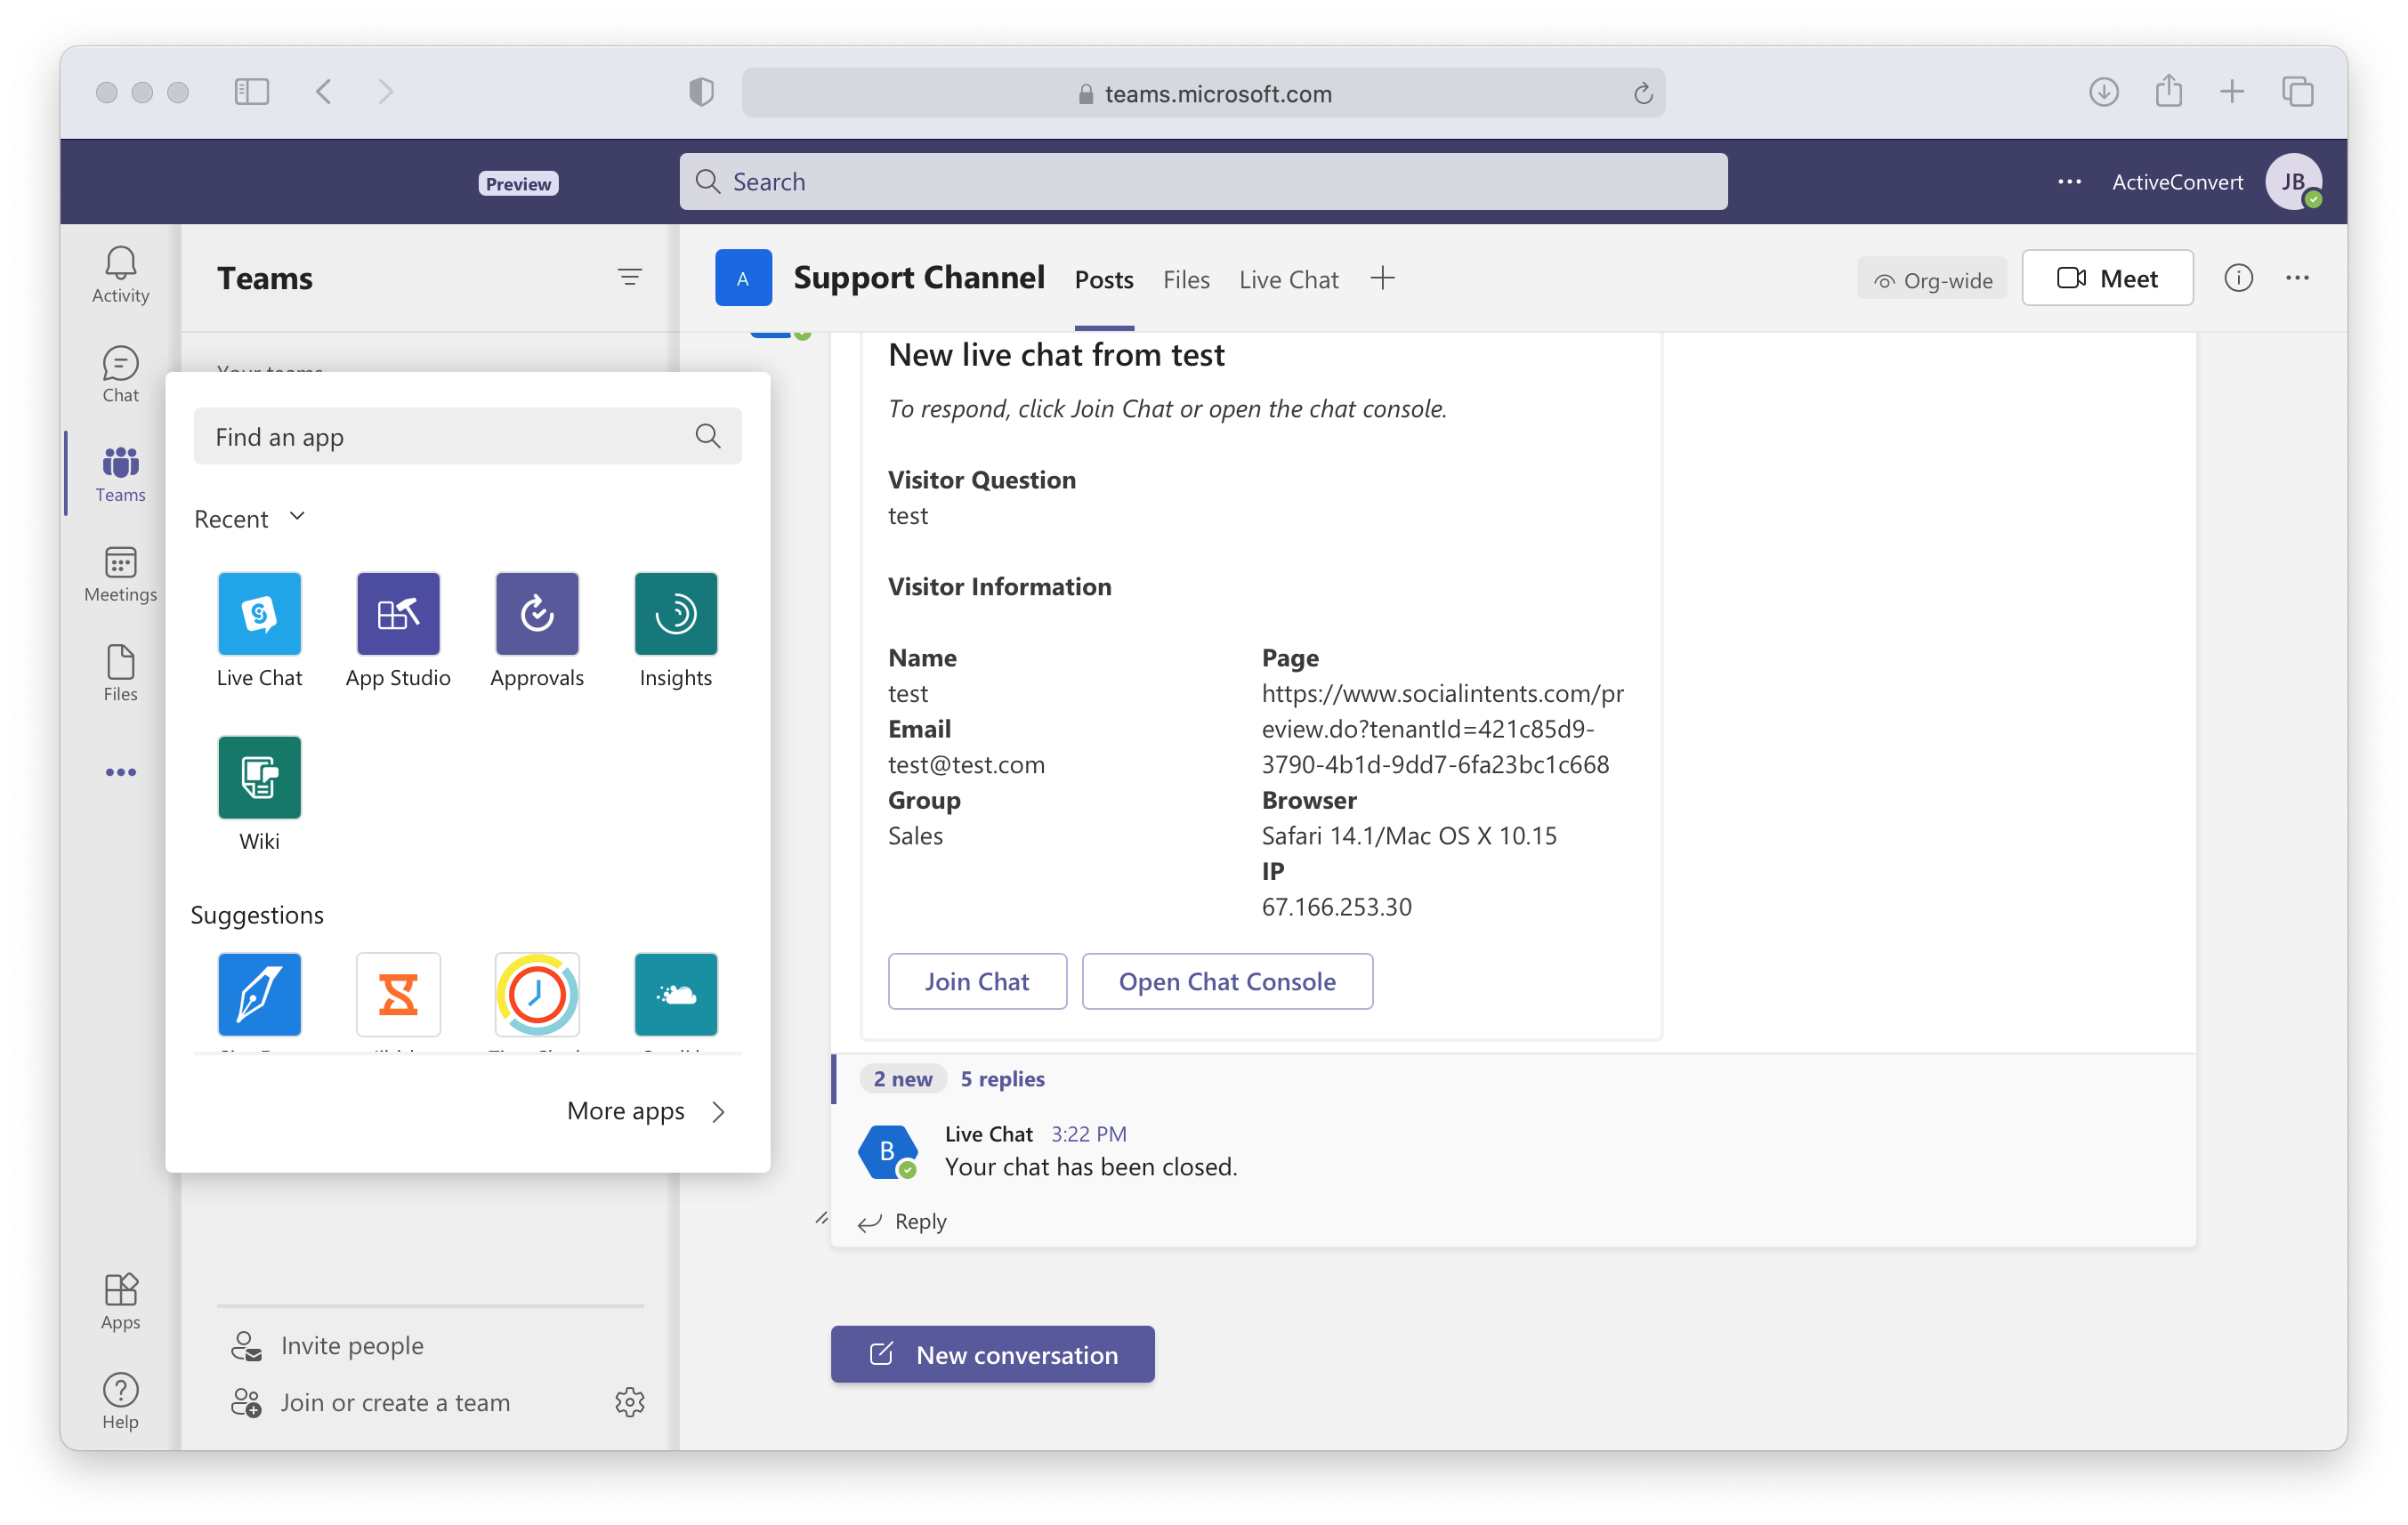This screenshot has height=1525, width=2408.
Task: Go to Activity in the sidebar
Action: [x=120, y=275]
